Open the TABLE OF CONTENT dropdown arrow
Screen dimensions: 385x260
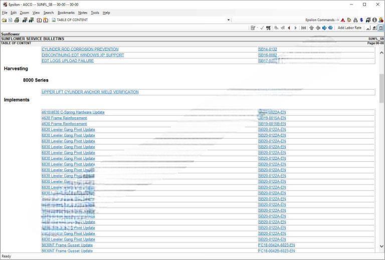pyautogui.click(x=229, y=20)
